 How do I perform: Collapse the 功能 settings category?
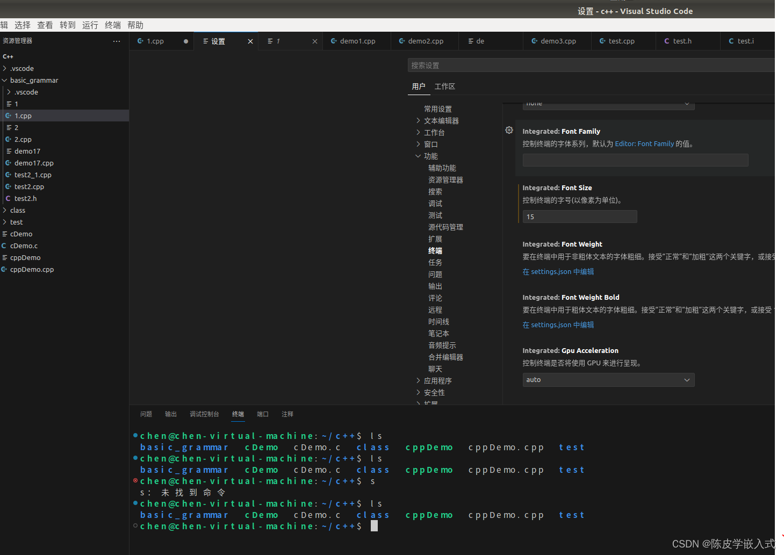coord(418,156)
